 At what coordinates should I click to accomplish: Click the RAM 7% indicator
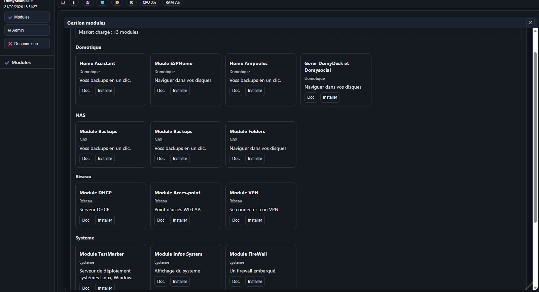pyautogui.click(x=173, y=2)
